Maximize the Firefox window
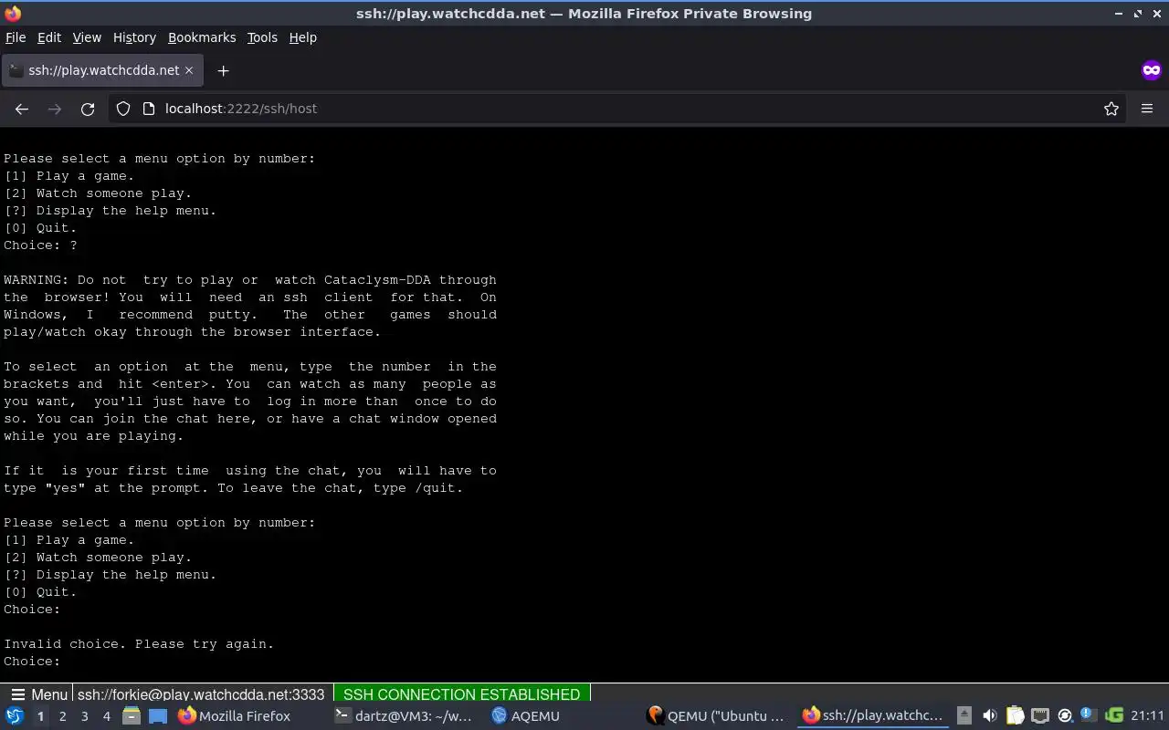 1138,14
